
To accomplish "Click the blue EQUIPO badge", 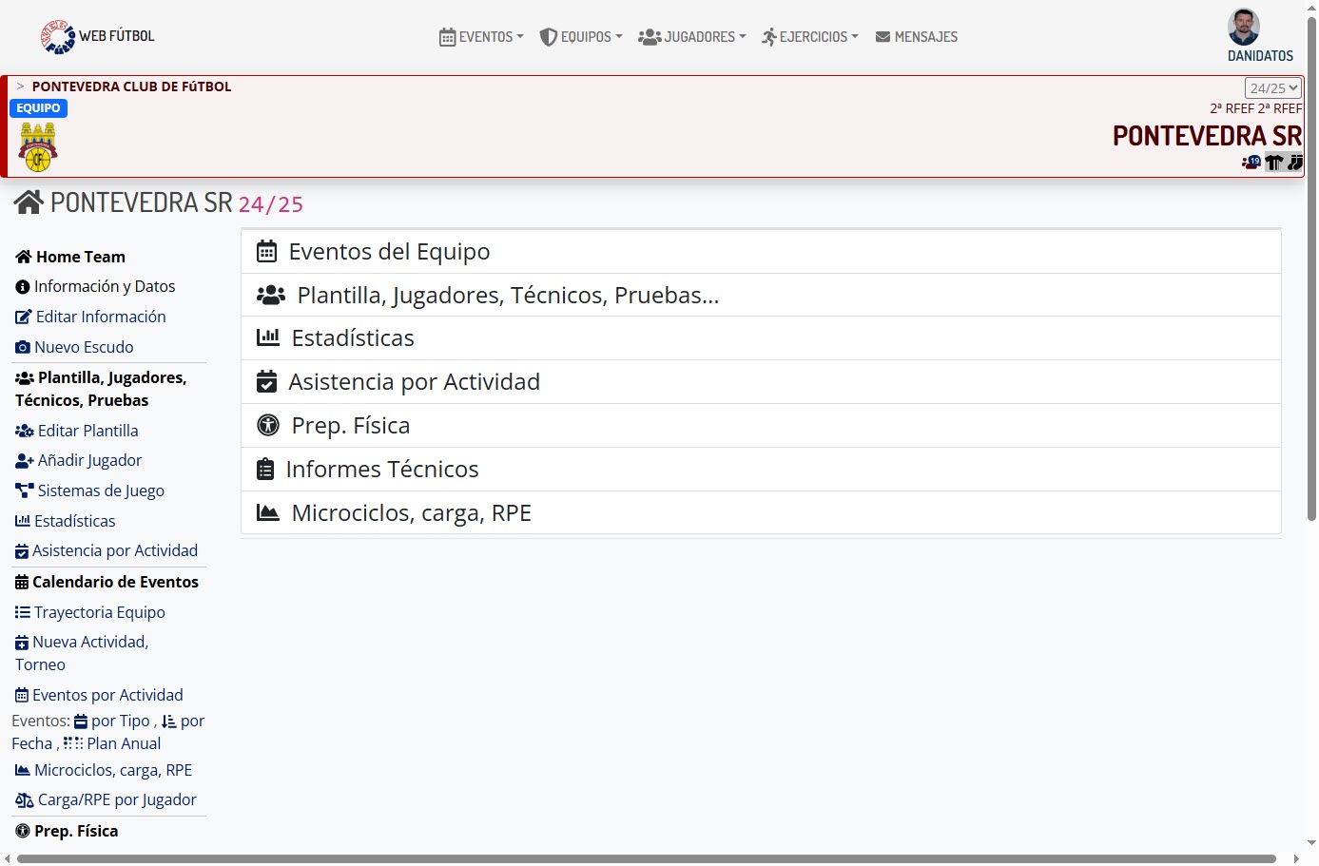I will [38, 108].
